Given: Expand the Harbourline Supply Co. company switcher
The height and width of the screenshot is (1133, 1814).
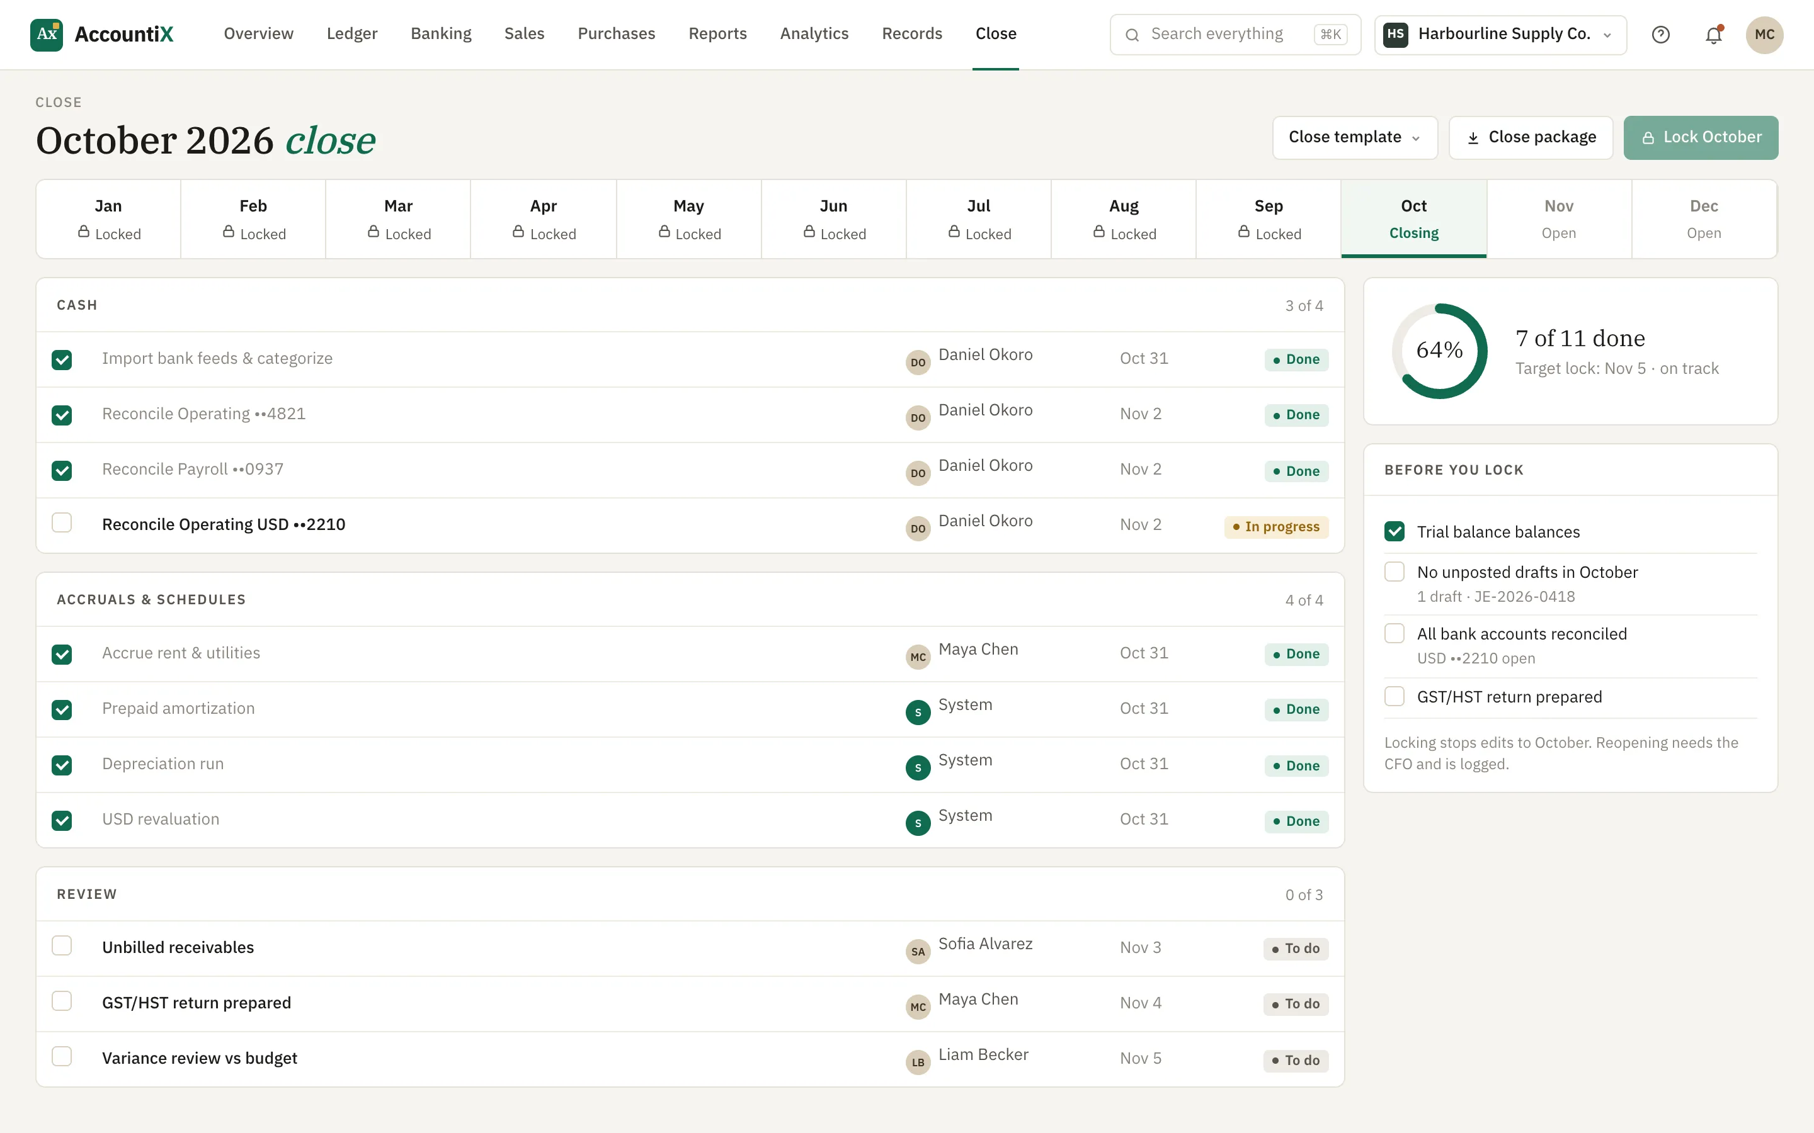Looking at the screenshot, I should [x=1500, y=35].
